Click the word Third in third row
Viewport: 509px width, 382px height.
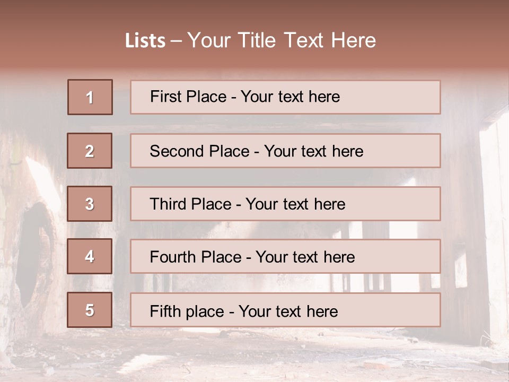[168, 204]
